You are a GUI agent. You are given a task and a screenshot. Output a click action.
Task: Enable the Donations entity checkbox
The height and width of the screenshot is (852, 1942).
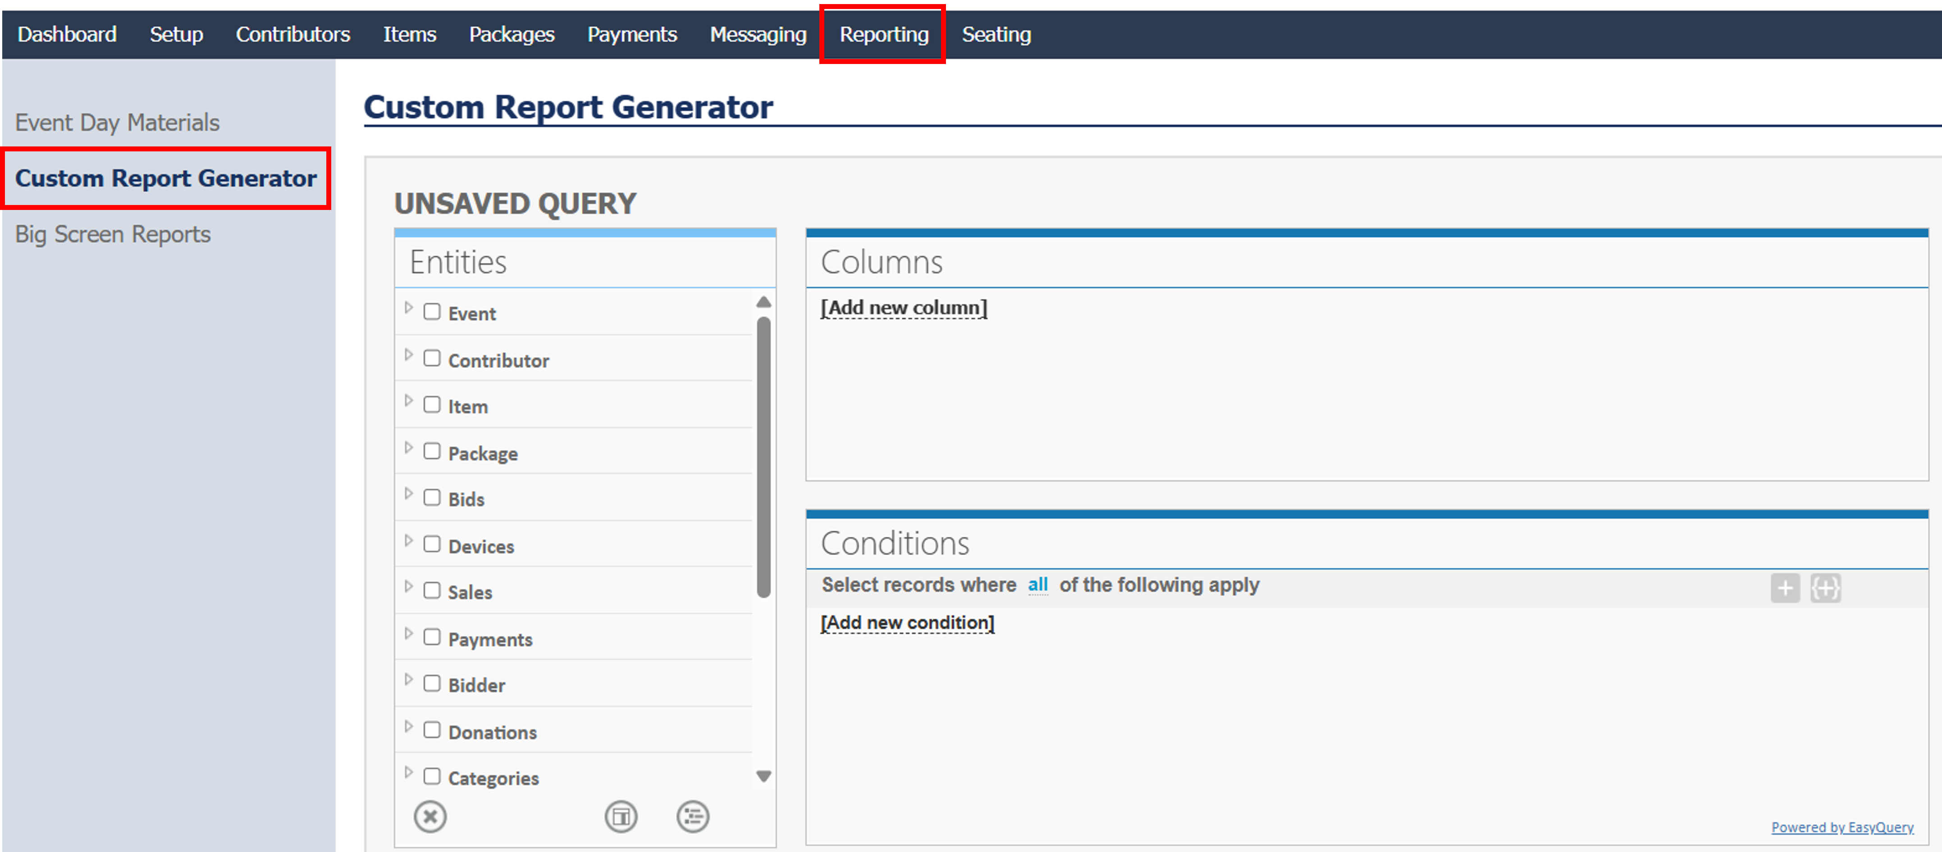pyautogui.click(x=431, y=730)
